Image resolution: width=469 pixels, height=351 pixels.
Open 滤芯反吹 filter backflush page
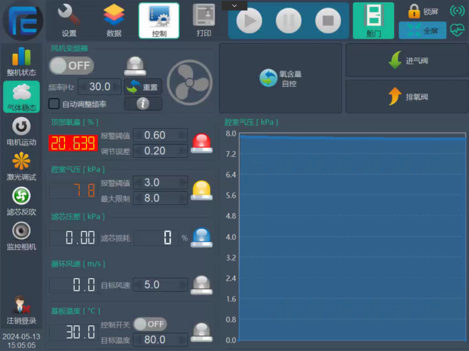point(21,201)
